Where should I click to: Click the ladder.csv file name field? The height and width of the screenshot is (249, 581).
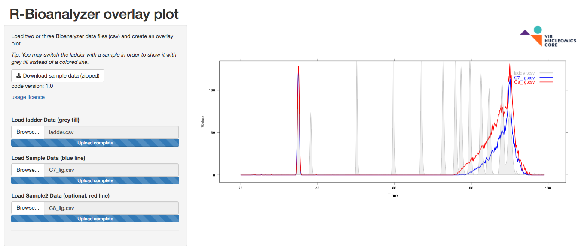111,132
